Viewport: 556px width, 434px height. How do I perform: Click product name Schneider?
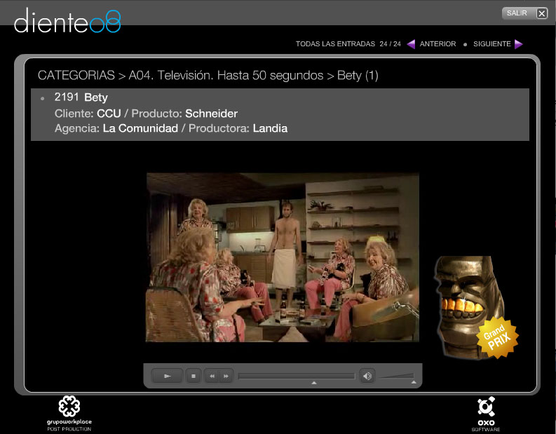coord(211,114)
